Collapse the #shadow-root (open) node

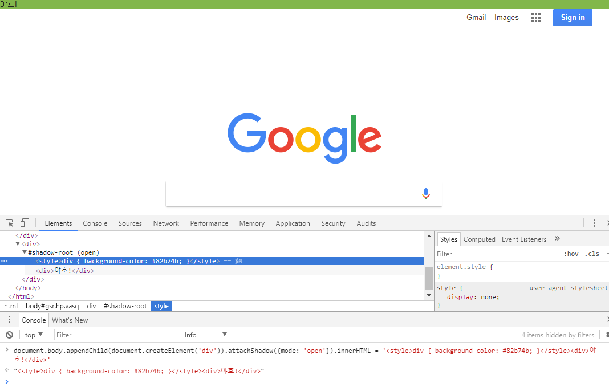point(25,252)
